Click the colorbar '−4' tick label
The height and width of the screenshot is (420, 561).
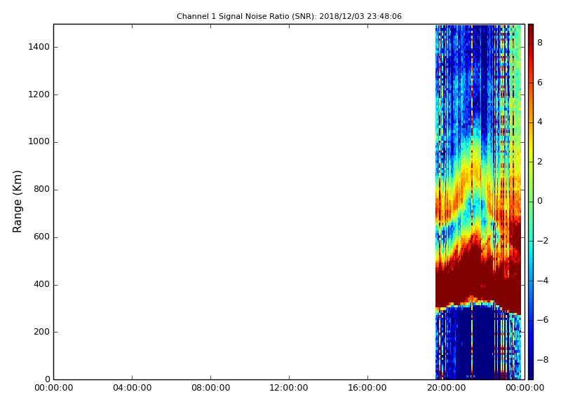pos(542,281)
